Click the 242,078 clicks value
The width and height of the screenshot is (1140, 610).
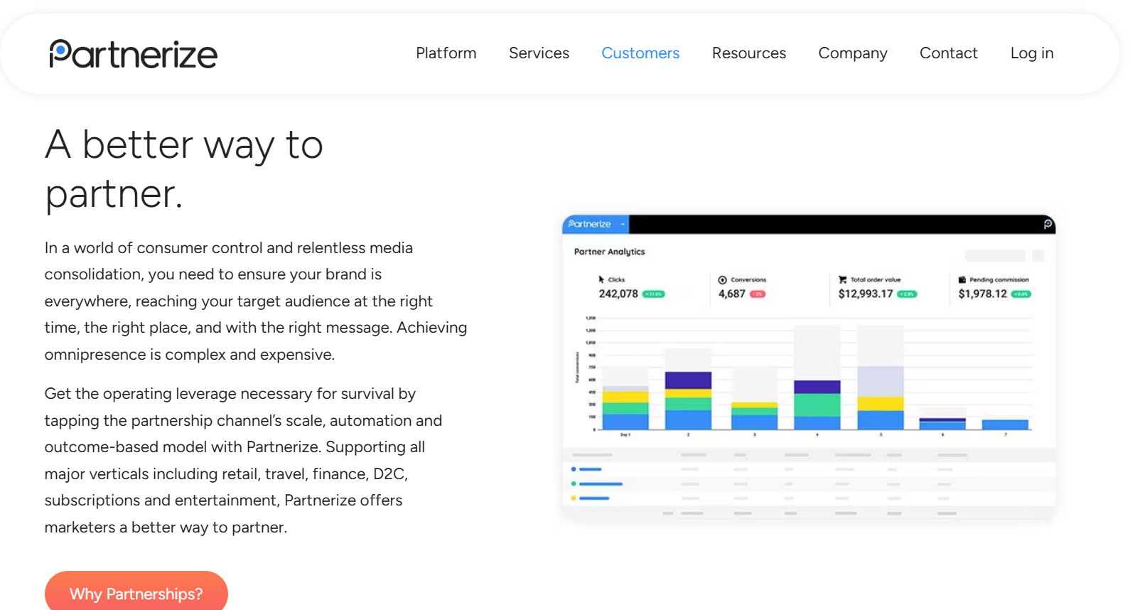[x=618, y=294]
